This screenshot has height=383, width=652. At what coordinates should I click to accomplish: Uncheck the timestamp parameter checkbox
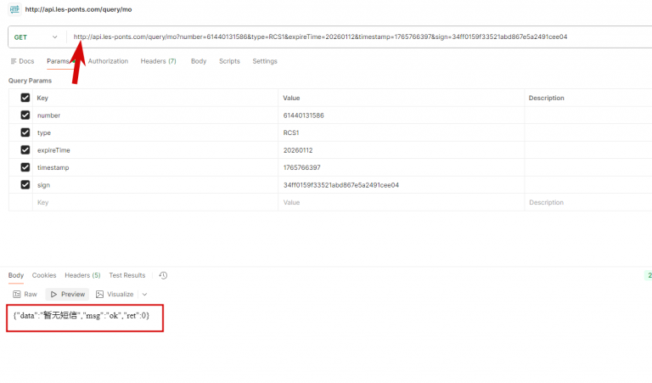tap(25, 167)
